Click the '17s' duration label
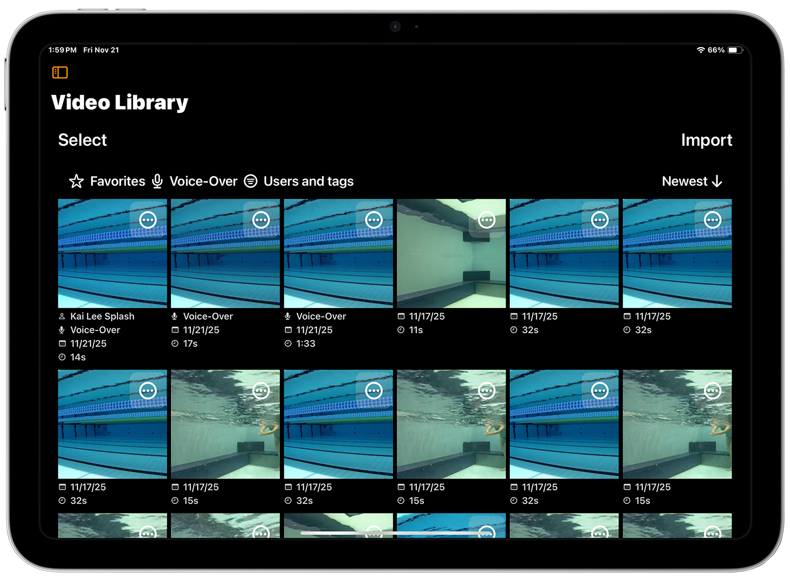 click(191, 343)
